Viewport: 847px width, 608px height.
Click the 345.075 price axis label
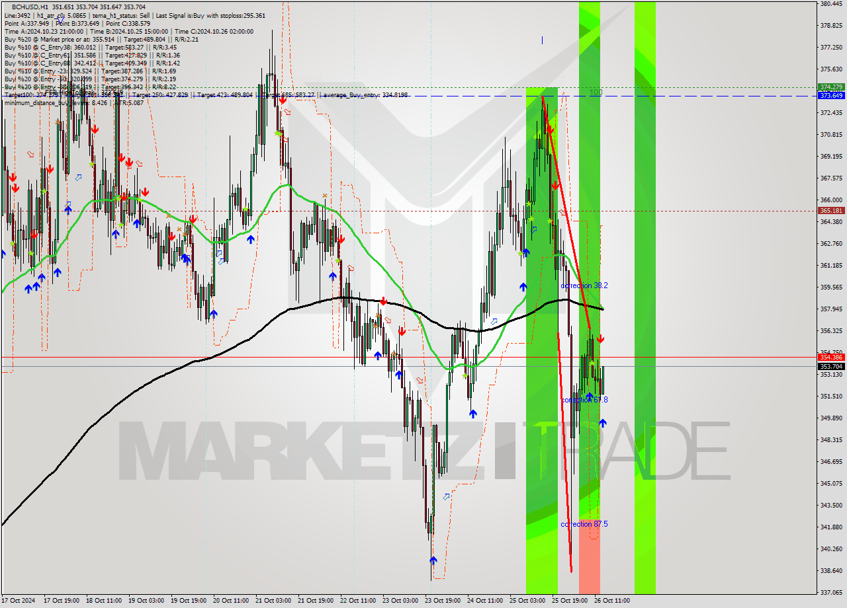[x=831, y=484]
